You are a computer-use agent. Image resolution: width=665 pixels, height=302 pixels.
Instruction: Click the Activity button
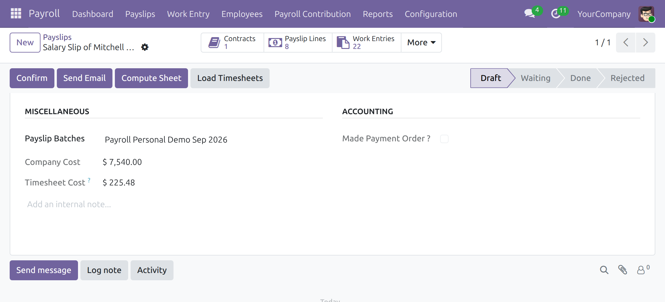point(152,270)
